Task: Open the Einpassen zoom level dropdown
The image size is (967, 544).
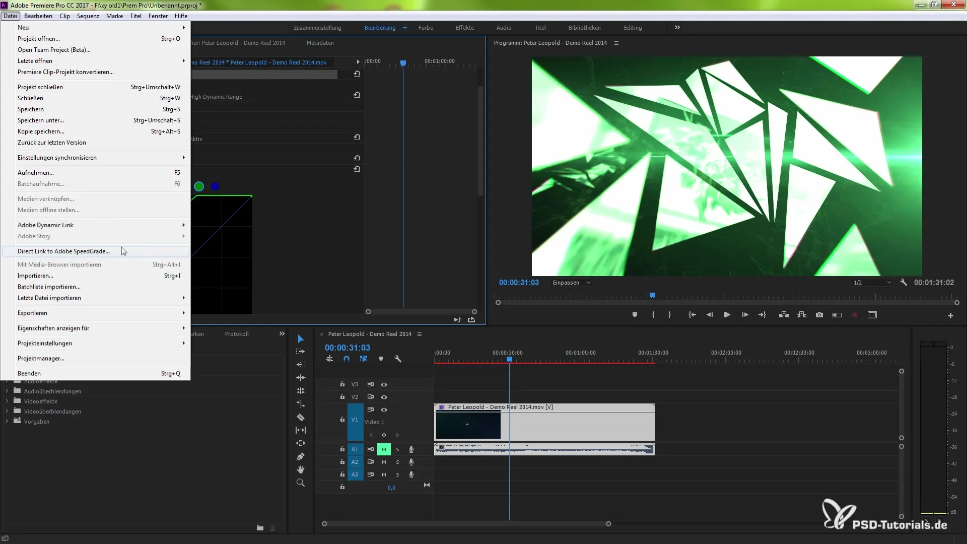Action: (571, 283)
